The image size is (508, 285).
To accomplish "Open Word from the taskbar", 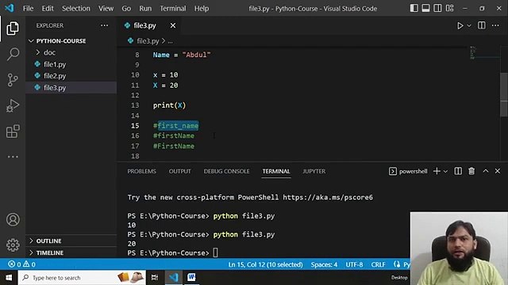I will tap(191, 278).
